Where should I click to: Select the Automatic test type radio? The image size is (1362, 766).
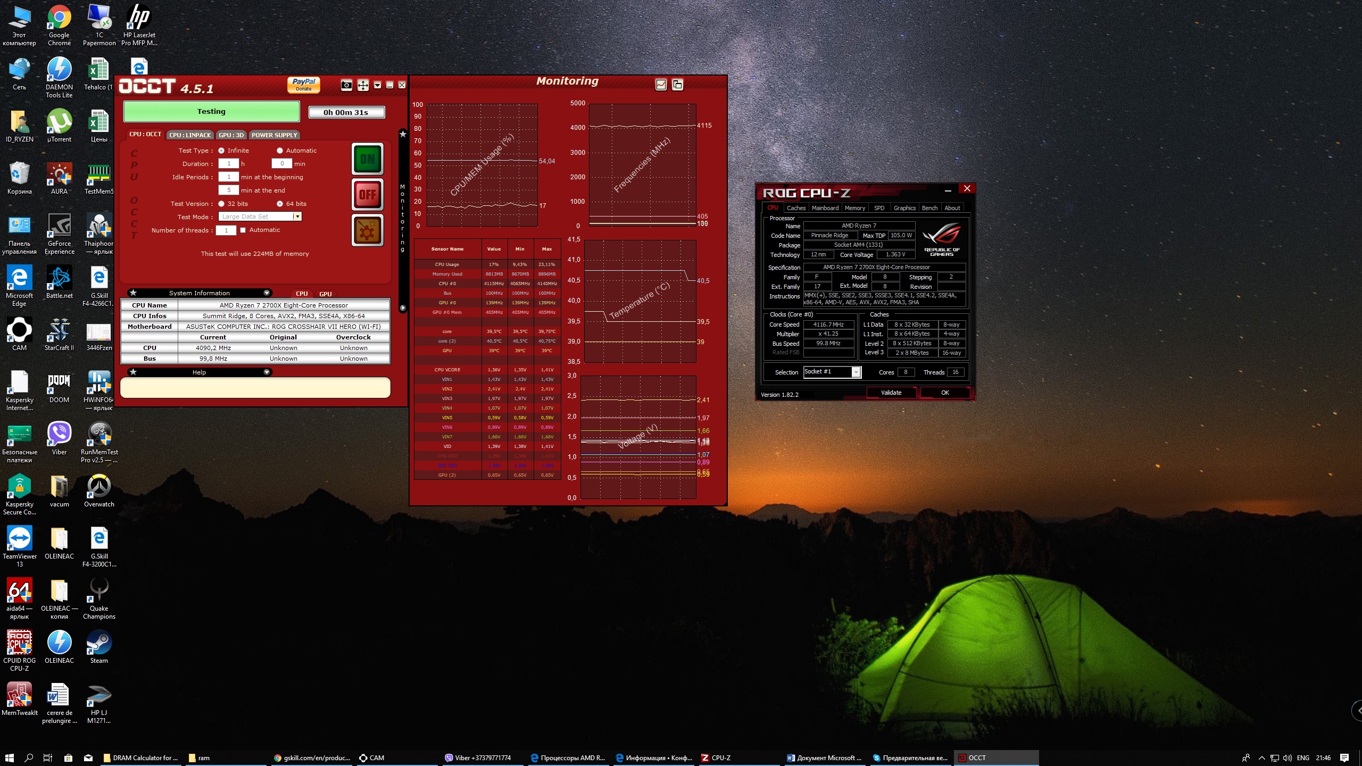pos(280,151)
